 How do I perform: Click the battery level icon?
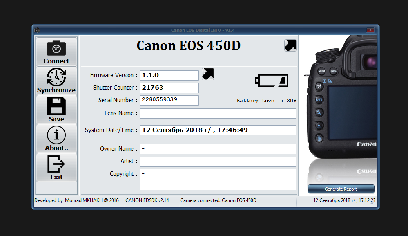click(x=271, y=81)
